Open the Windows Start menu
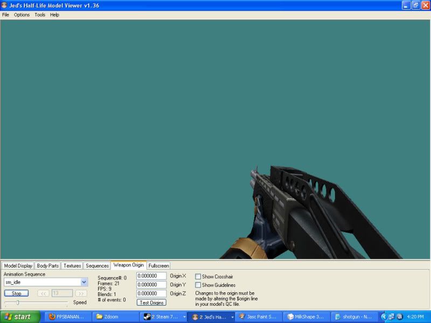The image size is (431, 323). 20,317
